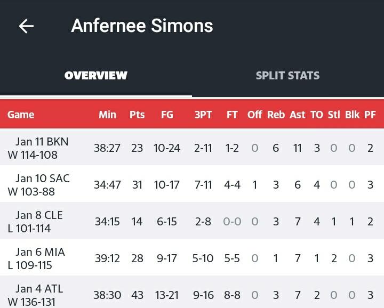This screenshot has width=384, height=308.
Task: Open the Jan 6 MIA game entry
Action: 192,258
